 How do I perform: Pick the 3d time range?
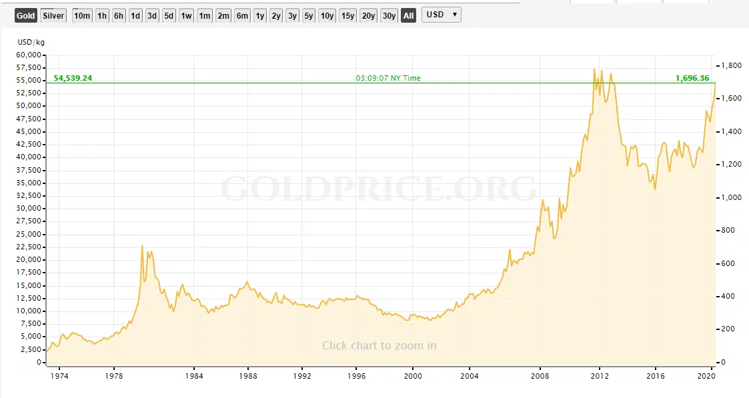[152, 15]
